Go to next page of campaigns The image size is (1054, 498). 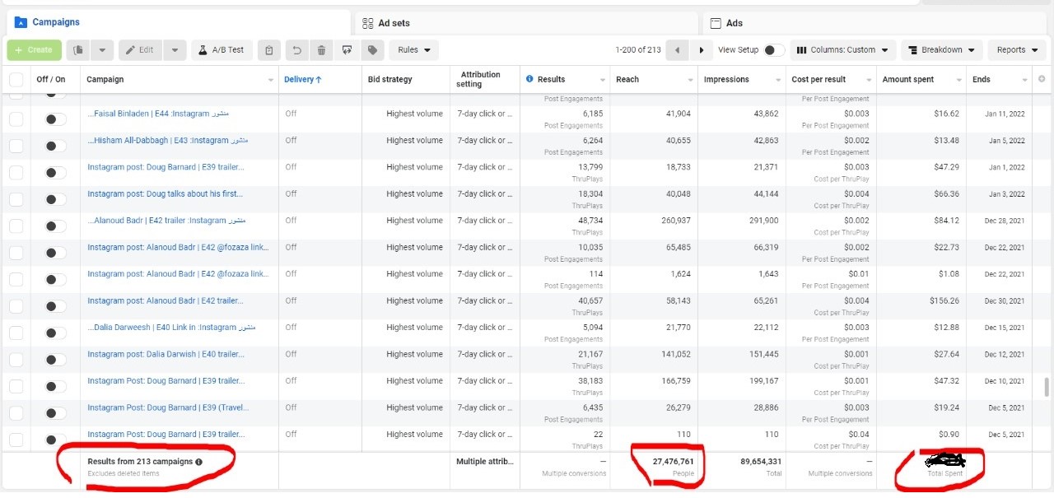pos(701,50)
